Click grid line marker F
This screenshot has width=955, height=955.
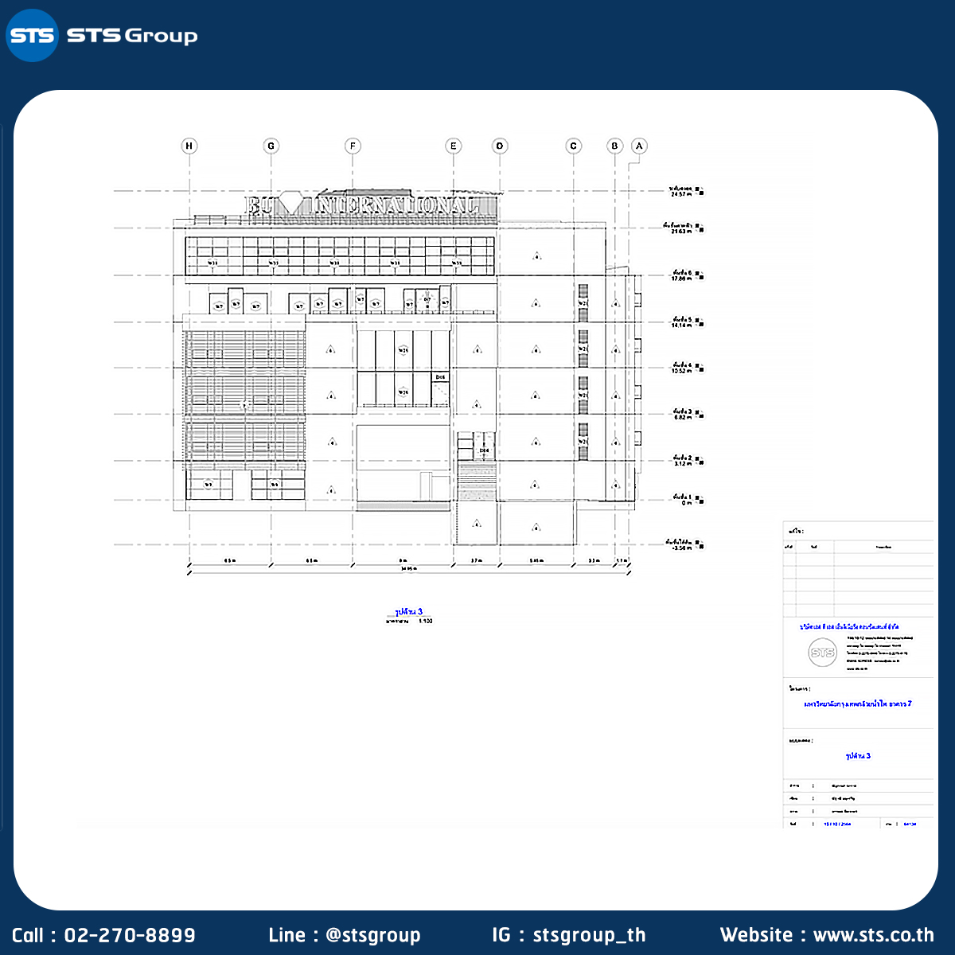353,146
